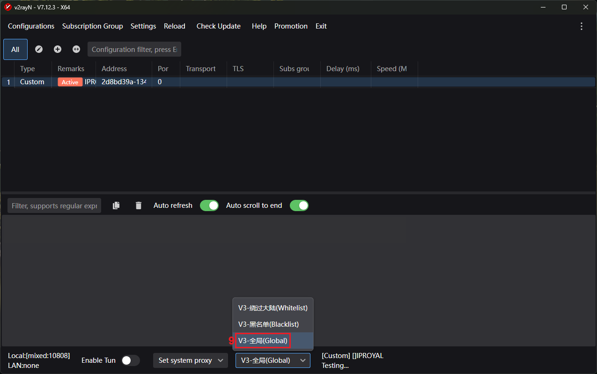The width and height of the screenshot is (597, 374).
Task: Copy log content with the copy icon
Action: (116, 205)
